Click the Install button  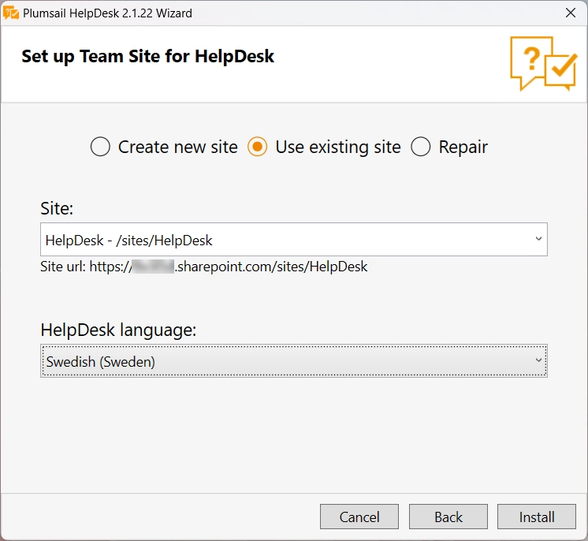click(536, 517)
